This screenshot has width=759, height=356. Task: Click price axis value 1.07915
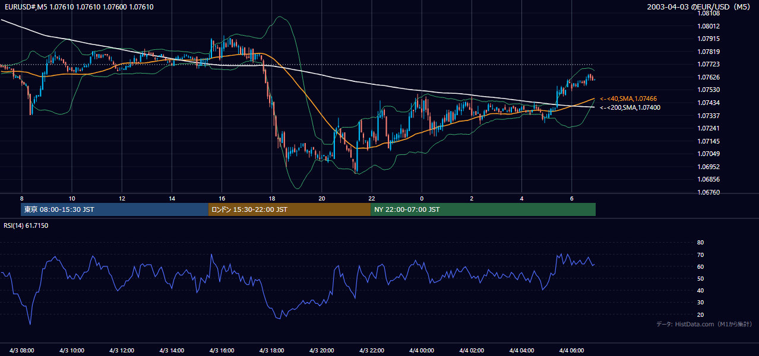pos(708,39)
